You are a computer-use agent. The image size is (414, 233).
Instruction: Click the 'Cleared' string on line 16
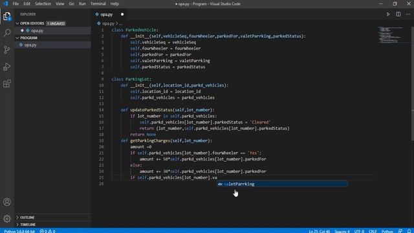pyautogui.click(x=260, y=122)
